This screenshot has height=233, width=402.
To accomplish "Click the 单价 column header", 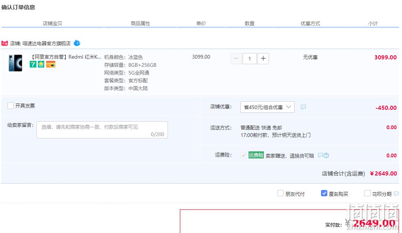I will click(x=201, y=23).
